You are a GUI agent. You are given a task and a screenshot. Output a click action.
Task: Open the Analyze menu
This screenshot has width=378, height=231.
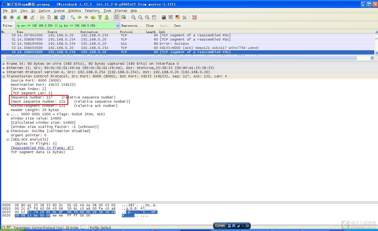point(59,11)
